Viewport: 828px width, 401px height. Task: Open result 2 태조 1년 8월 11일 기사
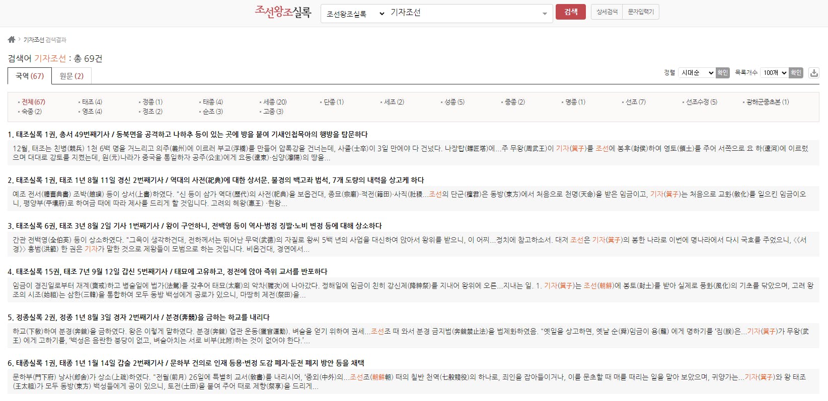click(216, 180)
